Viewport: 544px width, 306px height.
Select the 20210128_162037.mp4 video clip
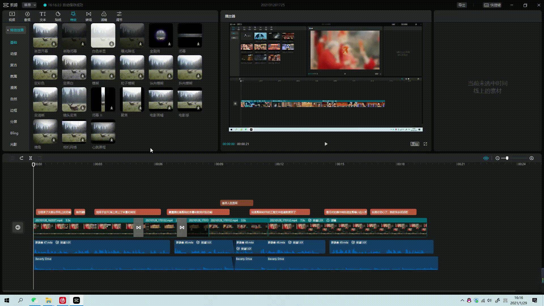[84, 228]
